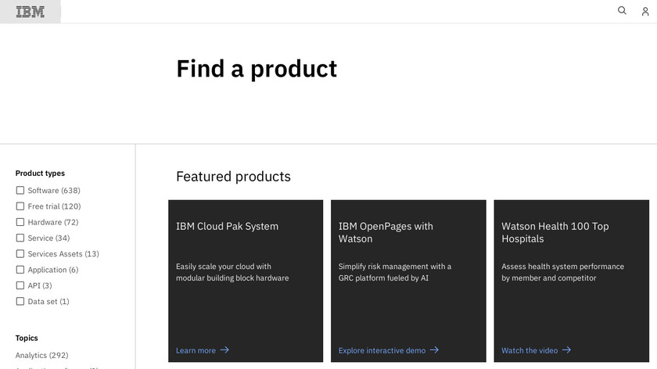Click the Learn more link
This screenshot has height=369, width=657.
click(196, 351)
